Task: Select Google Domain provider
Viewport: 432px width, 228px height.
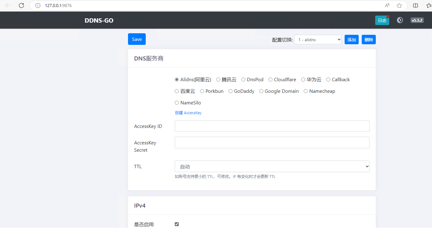Action: pyautogui.click(x=261, y=91)
